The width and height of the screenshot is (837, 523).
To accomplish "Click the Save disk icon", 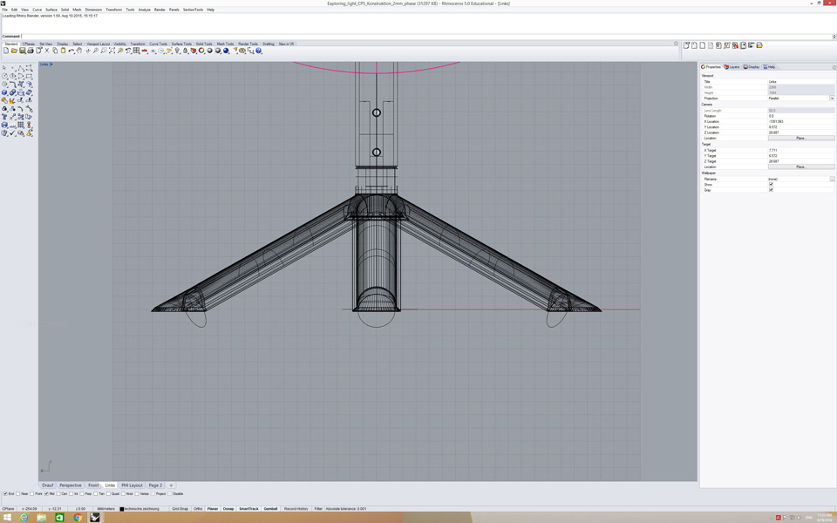I will click(x=23, y=51).
